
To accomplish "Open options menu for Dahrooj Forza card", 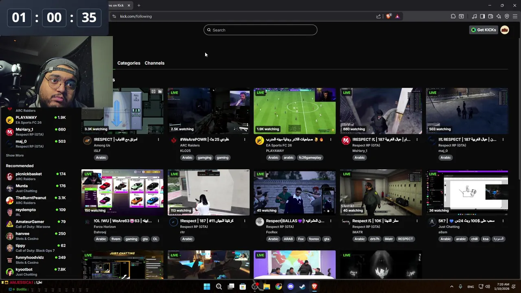I will (158, 221).
